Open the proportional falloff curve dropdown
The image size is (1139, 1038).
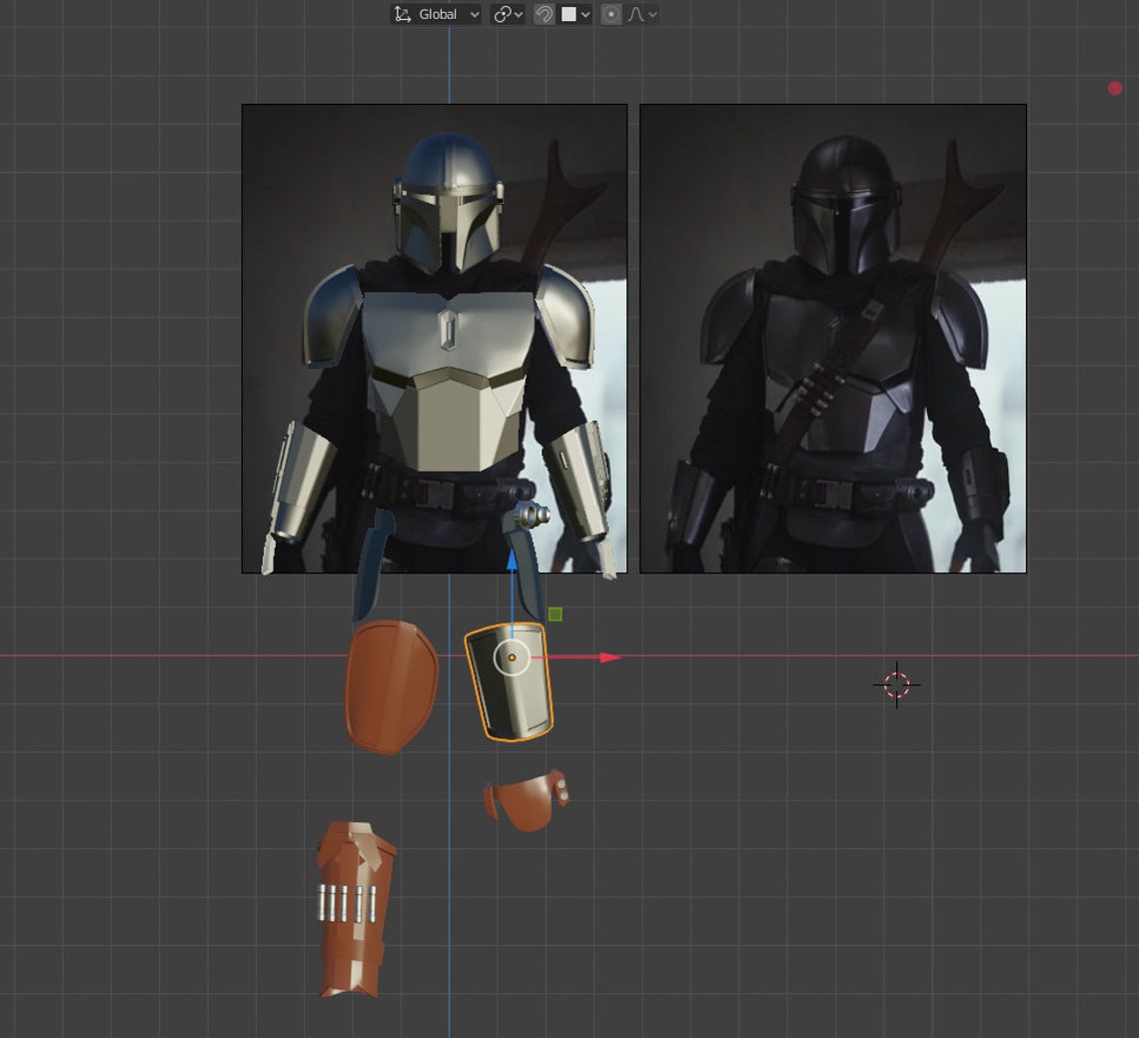(x=642, y=14)
